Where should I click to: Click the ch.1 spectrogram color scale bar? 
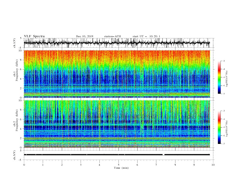pyautogui.click(x=219, y=77)
